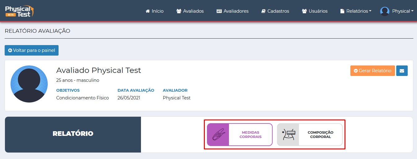Click the waist measuring tape icon
This screenshot has height=159, width=417.
coord(288,135)
